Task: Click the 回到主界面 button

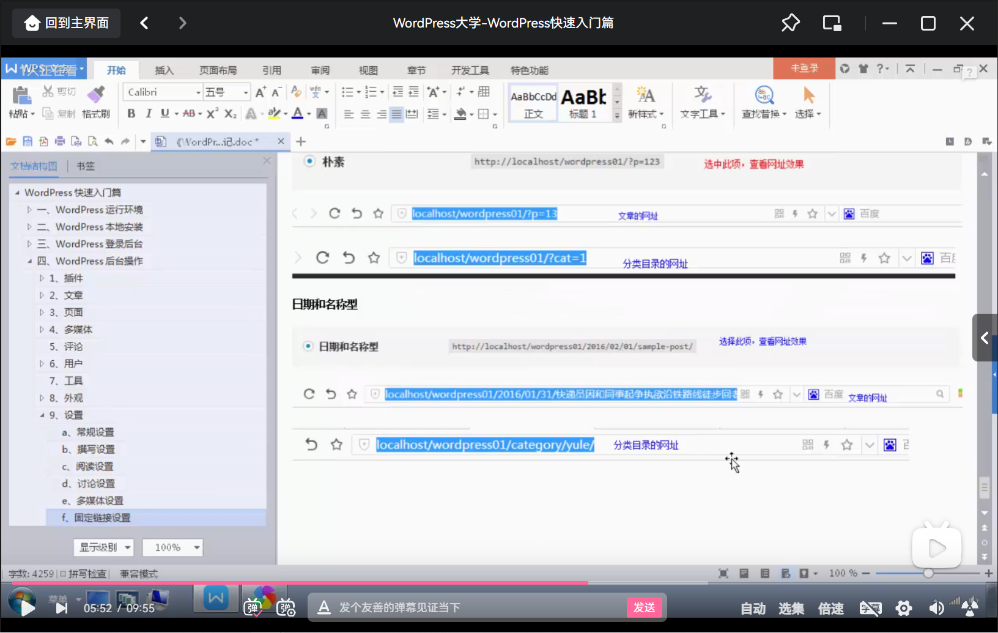Action: click(x=67, y=23)
